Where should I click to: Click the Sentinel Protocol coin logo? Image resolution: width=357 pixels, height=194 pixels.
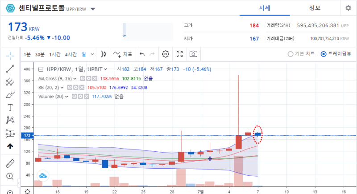10,8
